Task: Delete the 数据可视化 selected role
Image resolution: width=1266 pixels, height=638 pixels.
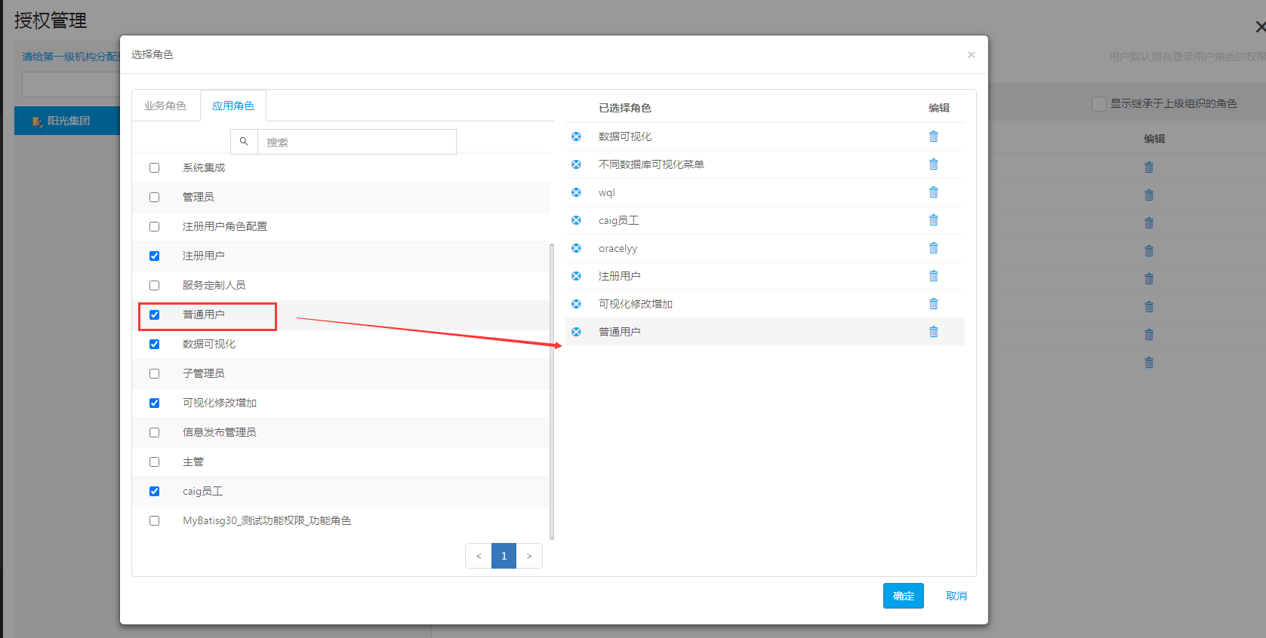Action: pyautogui.click(x=933, y=136)
